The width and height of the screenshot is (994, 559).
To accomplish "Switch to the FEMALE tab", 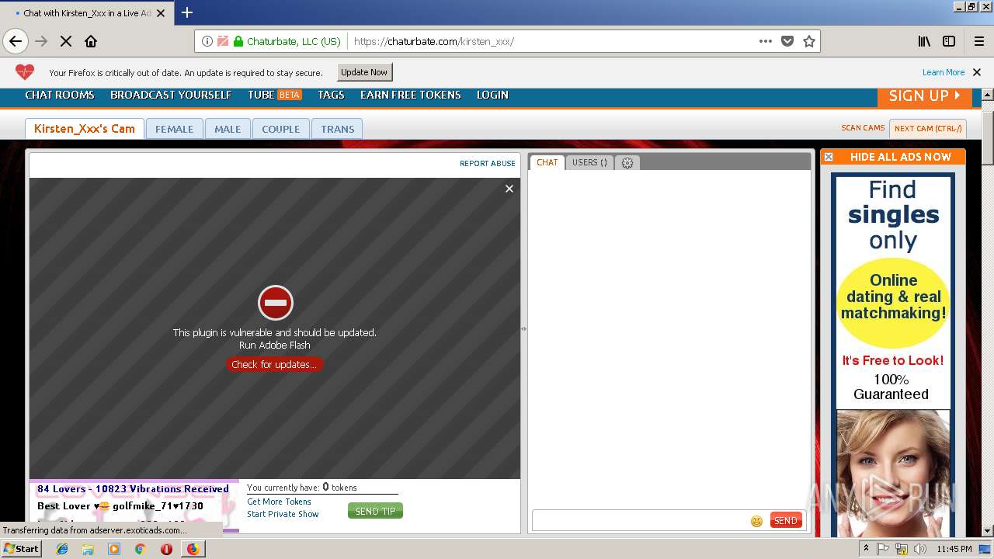I will (x=174, y=129).
